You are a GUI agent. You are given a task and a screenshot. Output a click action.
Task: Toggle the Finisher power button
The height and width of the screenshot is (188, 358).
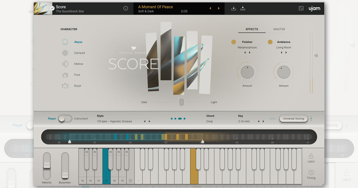pos(234,42)
